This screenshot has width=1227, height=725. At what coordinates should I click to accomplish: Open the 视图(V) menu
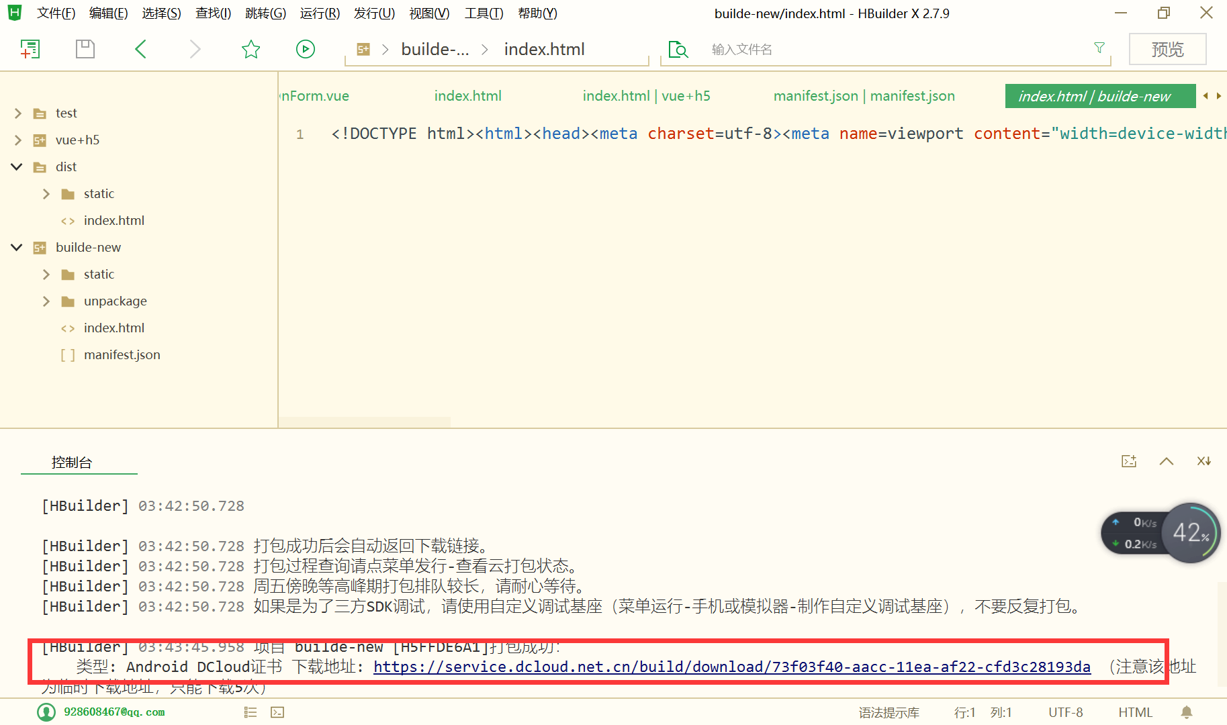click(430, 13)
